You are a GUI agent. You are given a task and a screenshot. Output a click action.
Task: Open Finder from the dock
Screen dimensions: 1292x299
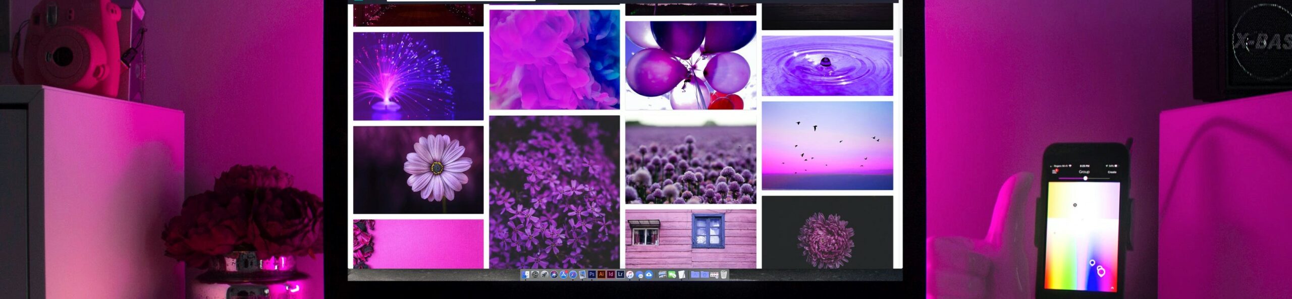(x=525, y=275)
